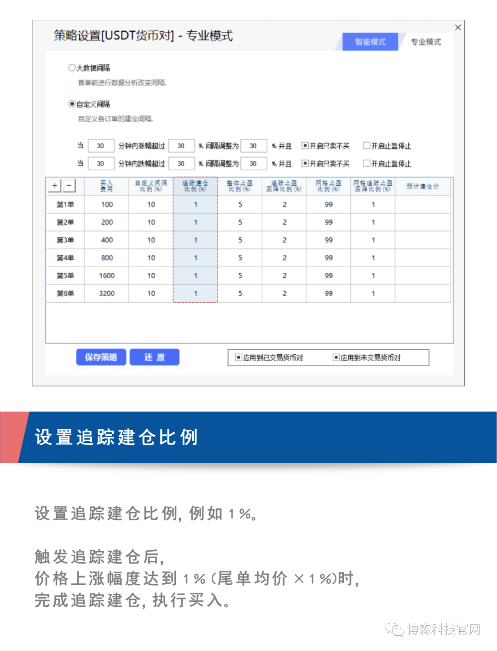Viewport: 497px width, 651px height.
Task: Select the 第6单 买入费用 cell 3200
Action: [x=107, y=294]
